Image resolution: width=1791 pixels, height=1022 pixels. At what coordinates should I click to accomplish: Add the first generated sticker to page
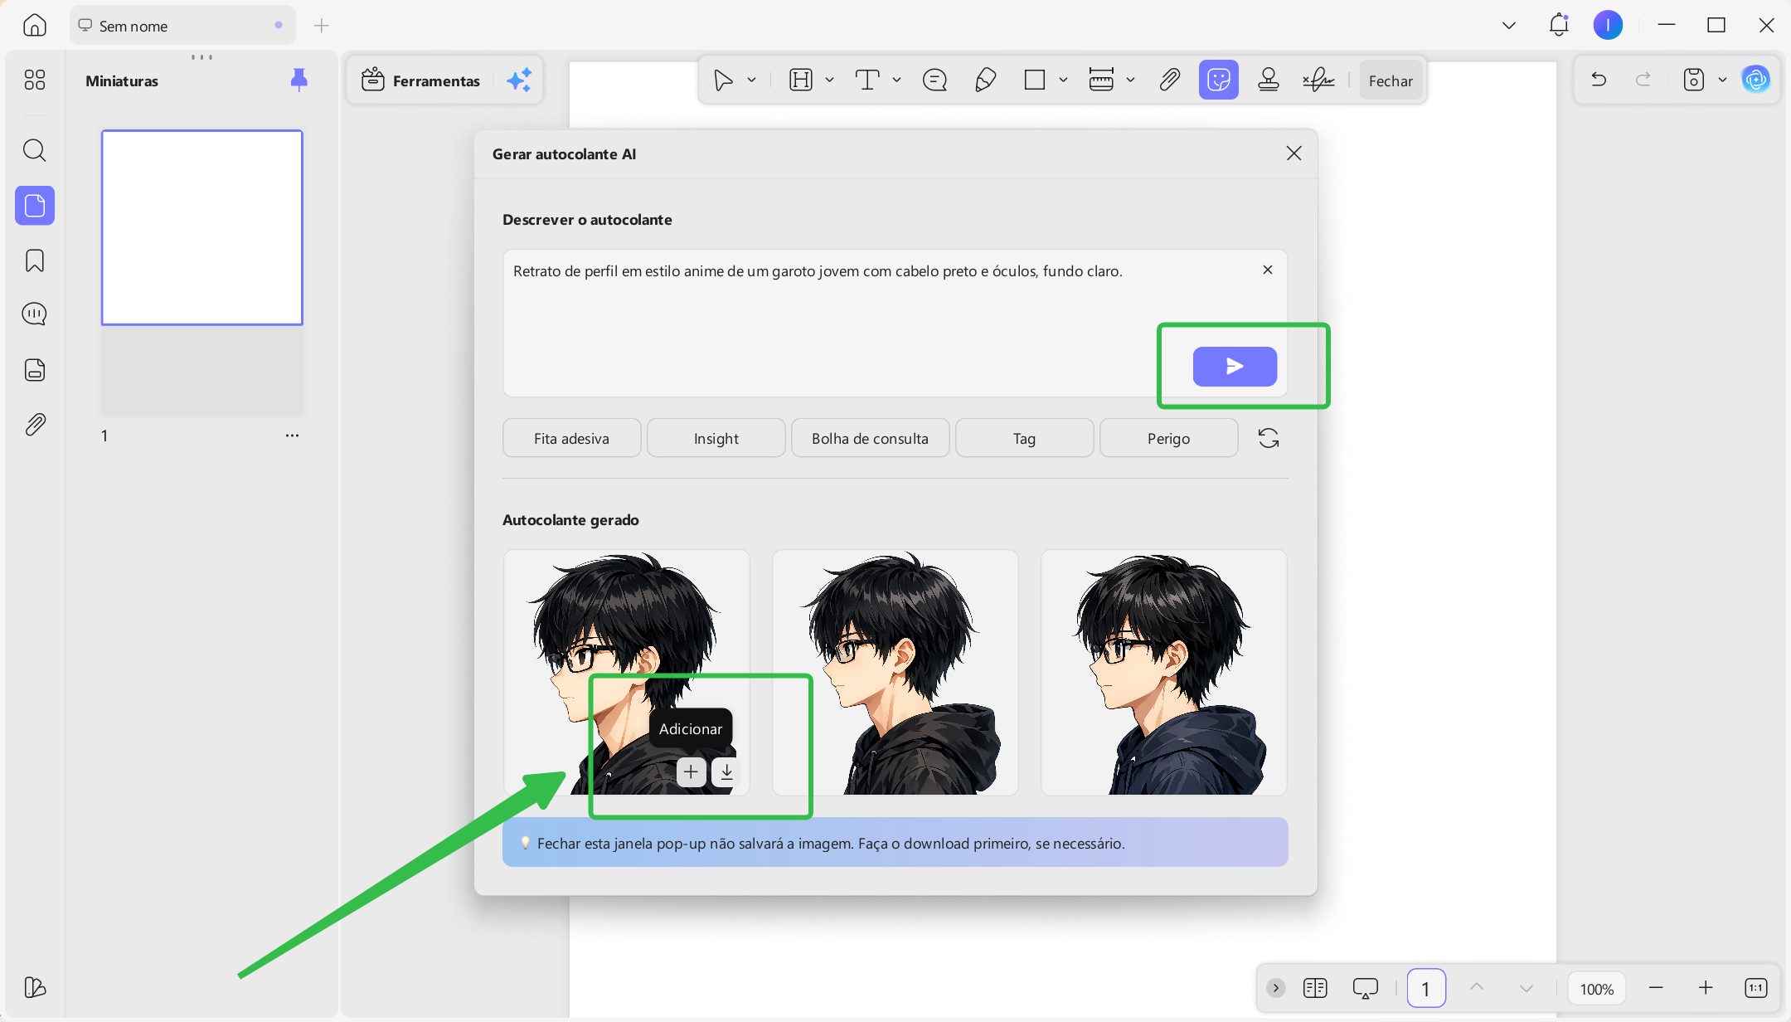pyautogui.click(x=691, y=772)
